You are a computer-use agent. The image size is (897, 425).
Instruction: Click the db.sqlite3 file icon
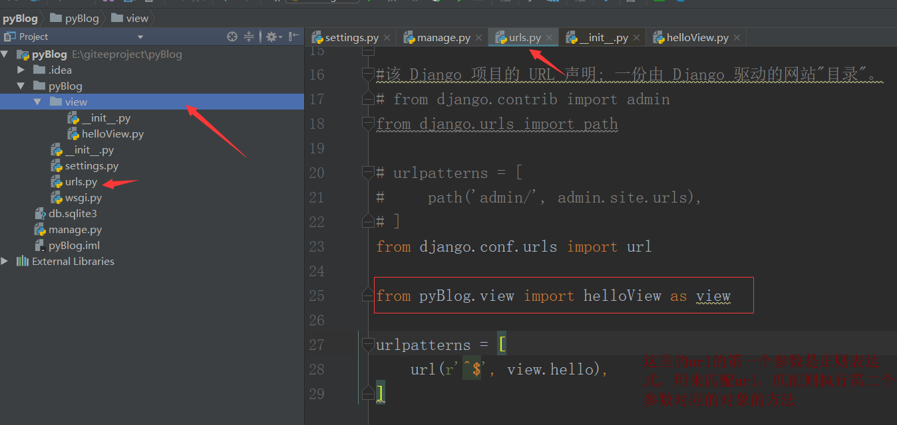pyautogui.click(x=41, y=213)
